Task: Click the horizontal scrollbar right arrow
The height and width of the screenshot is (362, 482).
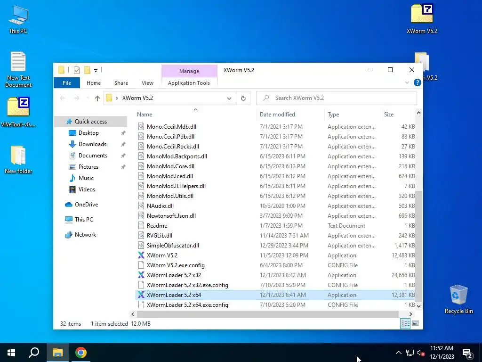Action: click(x=410, y=314)
